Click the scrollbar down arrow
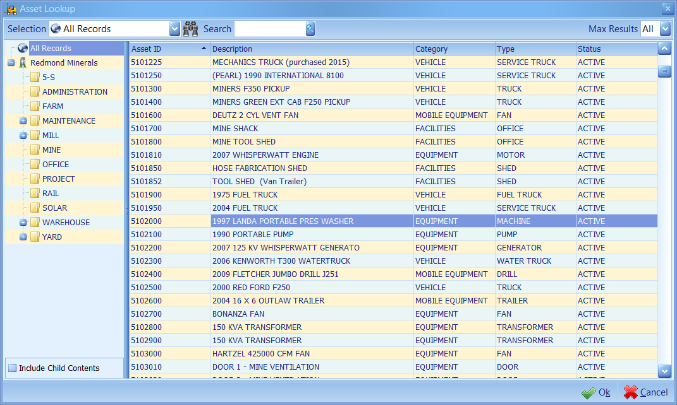Viewport: 677px width, 405px height. pyautogui.click(x=664, y=372)
